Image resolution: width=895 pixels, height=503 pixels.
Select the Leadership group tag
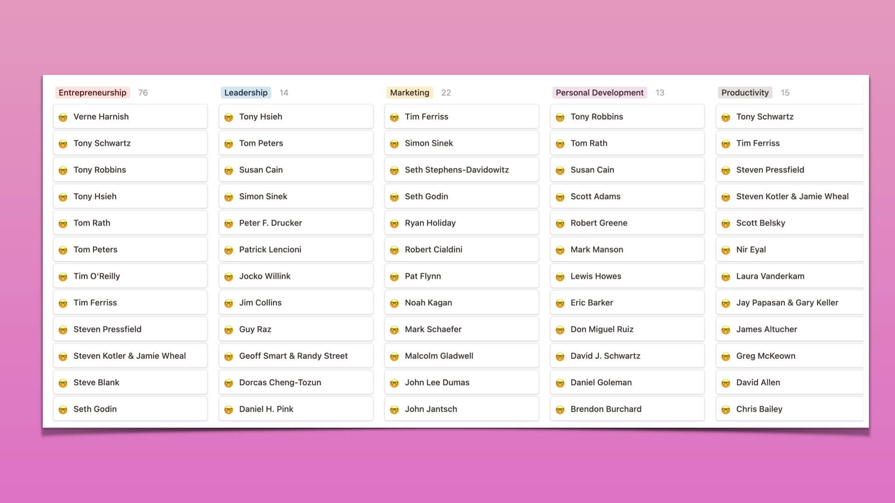pyautogui.click(x=246, y=93)
